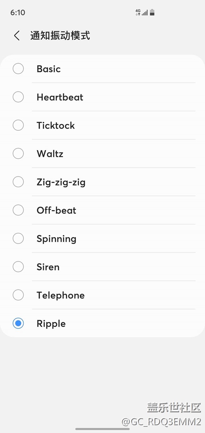Tap the back arrow icon

click(17, 36)
